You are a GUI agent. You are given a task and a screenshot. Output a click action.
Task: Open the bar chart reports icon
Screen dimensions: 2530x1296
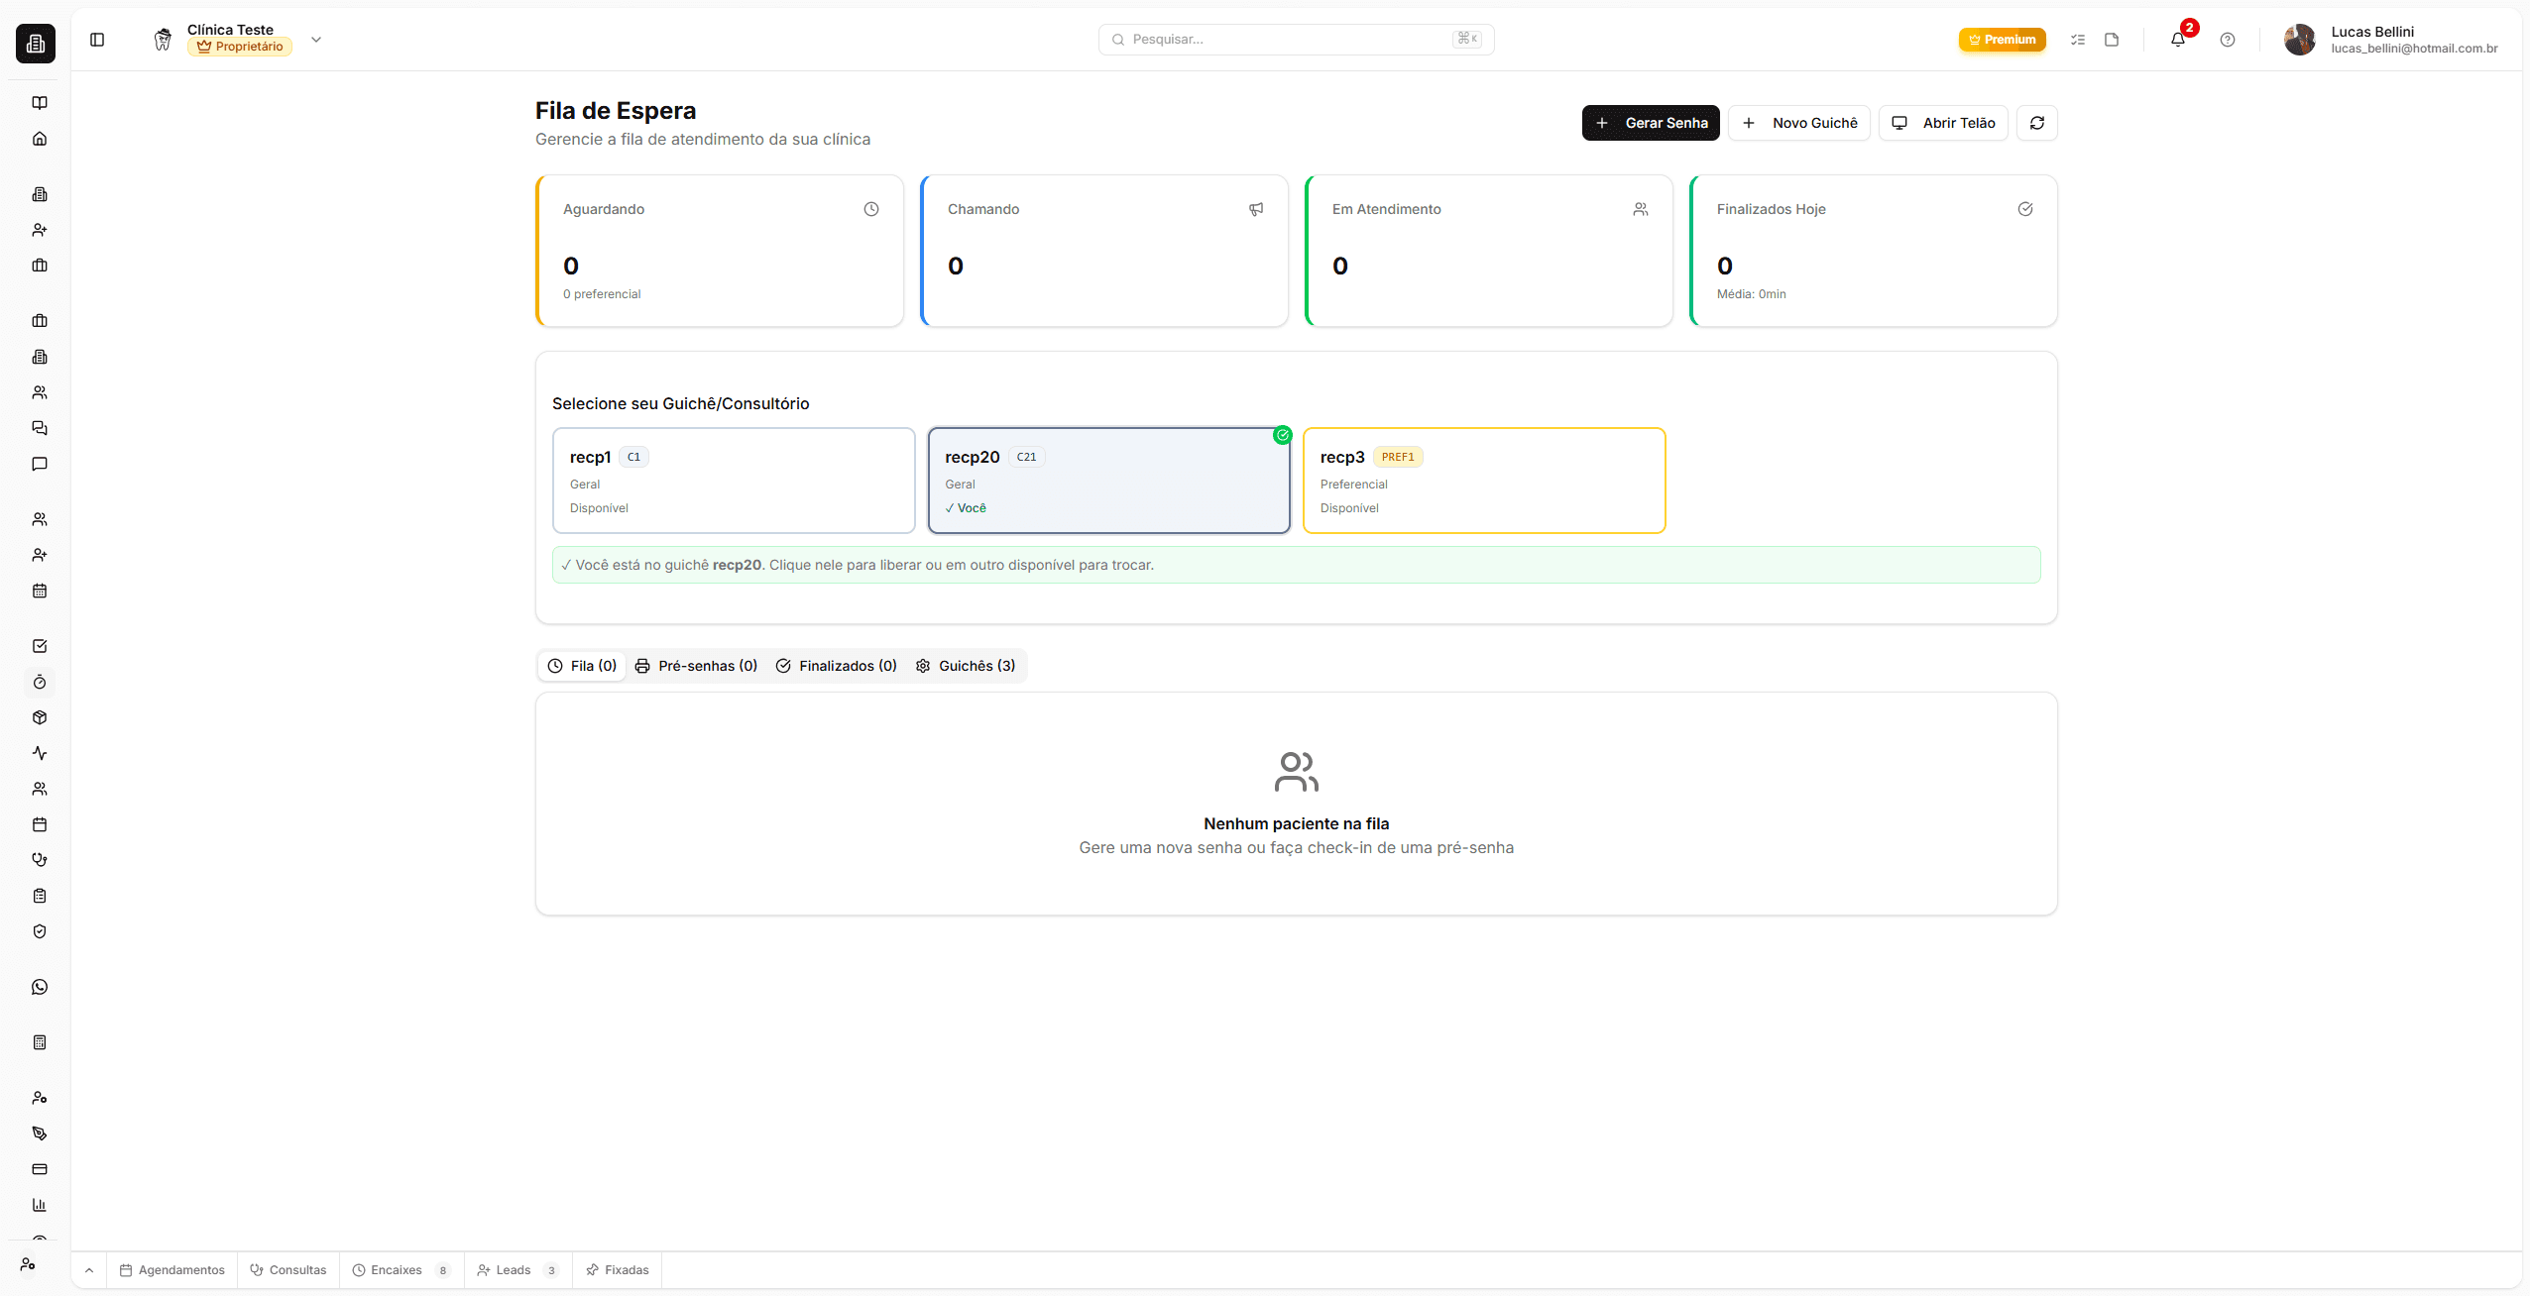tap(40, 1205)
